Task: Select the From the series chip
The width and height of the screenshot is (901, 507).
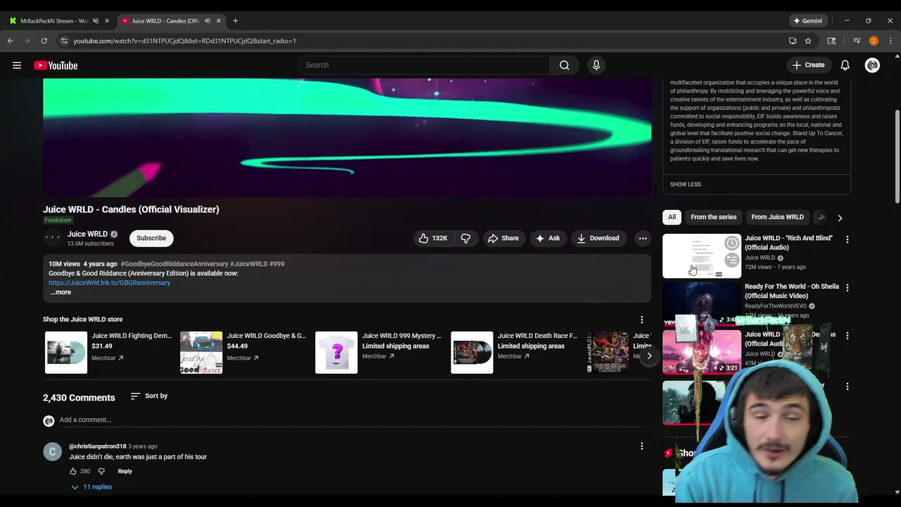Action: coord(713,217)
